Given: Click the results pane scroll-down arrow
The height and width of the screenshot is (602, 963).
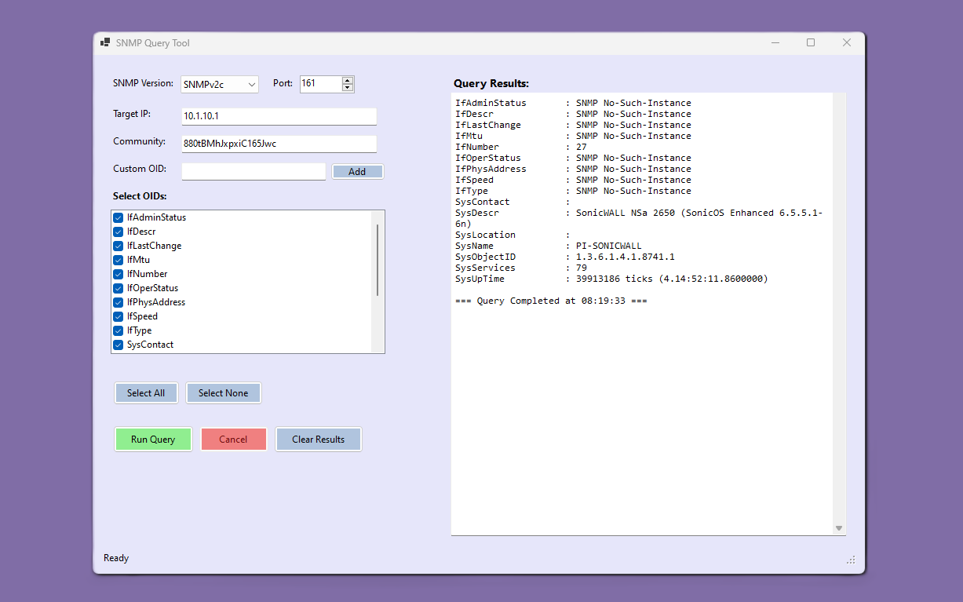Looking at the screenshot, I should click(838, 528).
